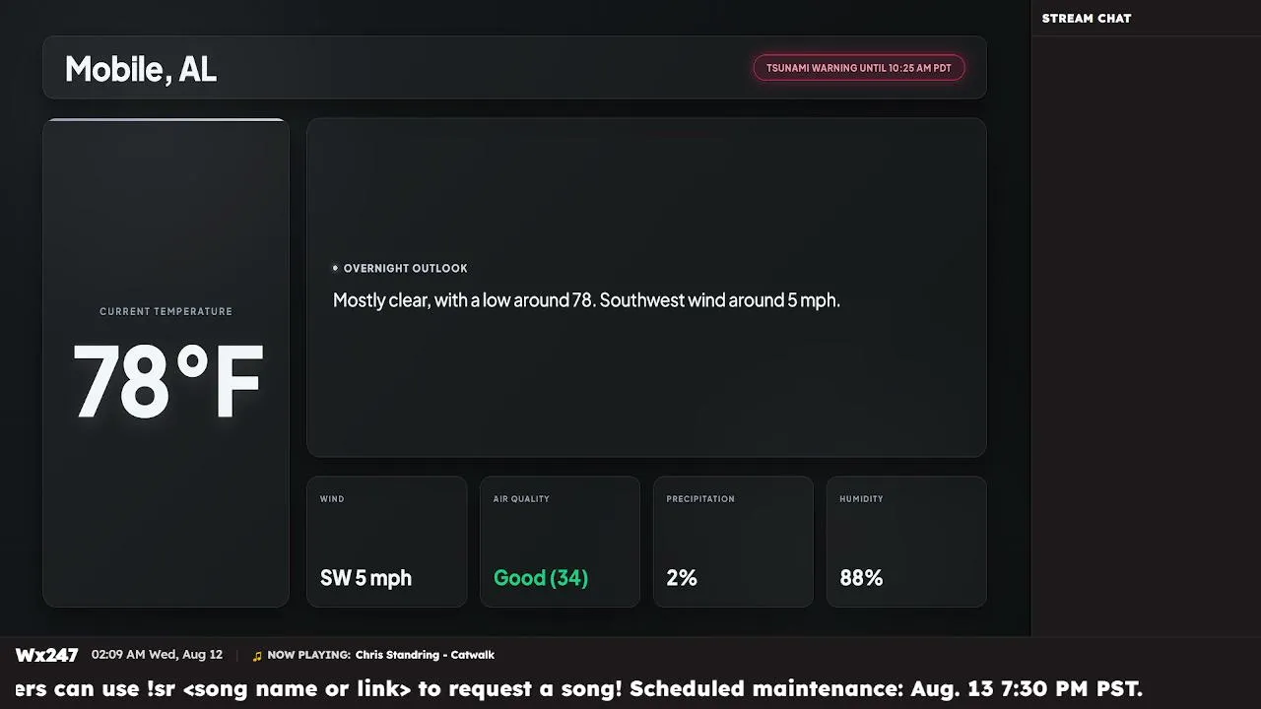Click the Overnight Outlook heading
The image size is (1261, 709).
tap(405, 268)
